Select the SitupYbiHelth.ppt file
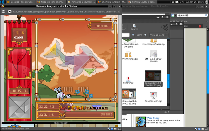The image size is (209, 131). pos(153,97)
